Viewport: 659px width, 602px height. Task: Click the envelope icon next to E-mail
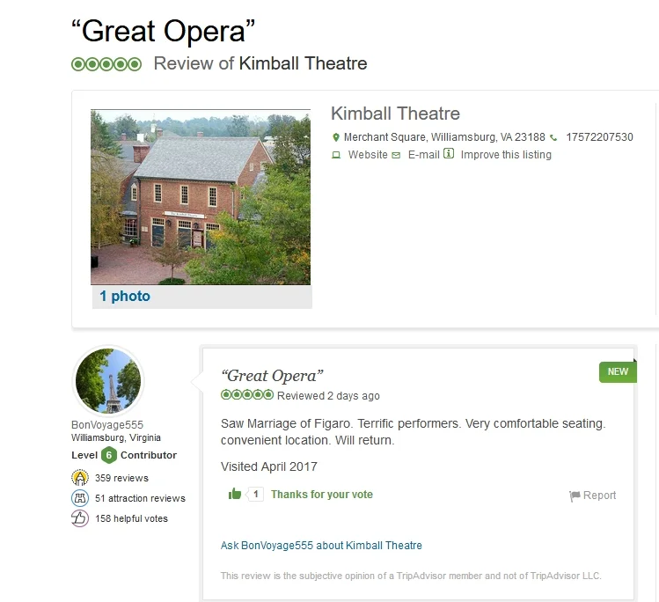[396, 155]
